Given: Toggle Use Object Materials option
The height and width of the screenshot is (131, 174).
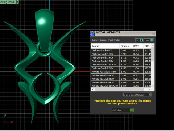Looking at the screenshot, I should point(138,95).
